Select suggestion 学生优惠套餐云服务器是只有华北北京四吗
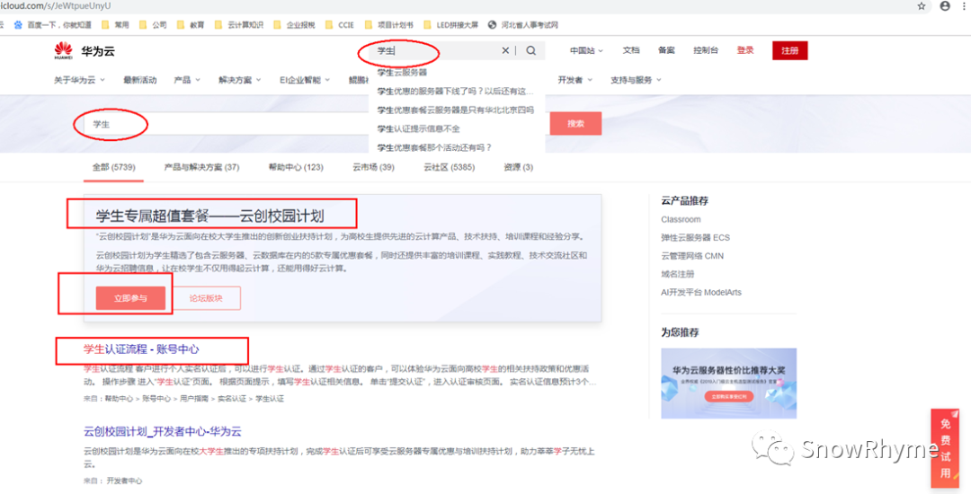The image size is (971, 494). (457, 110)
